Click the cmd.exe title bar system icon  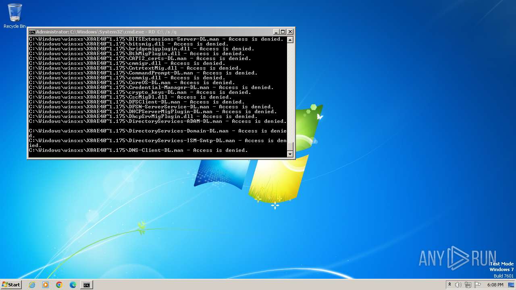tap(32, 32)
